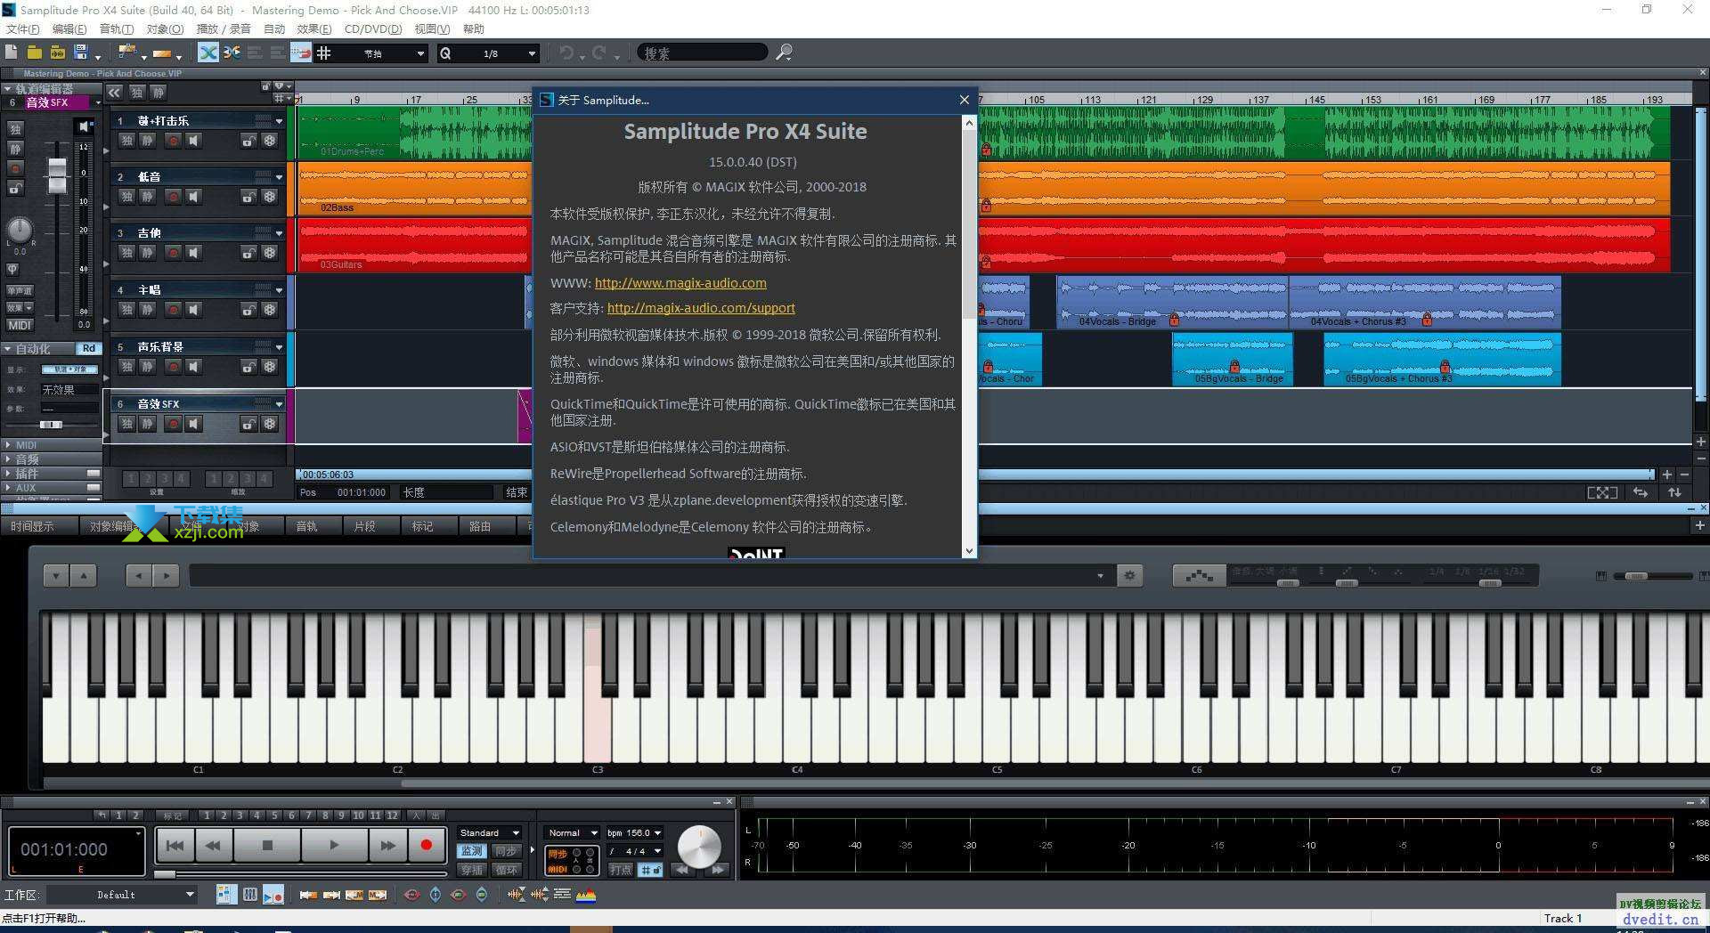Solo track 4 主唱
Viewport: 1710px width, 933px height.
(x=126, y=310)
